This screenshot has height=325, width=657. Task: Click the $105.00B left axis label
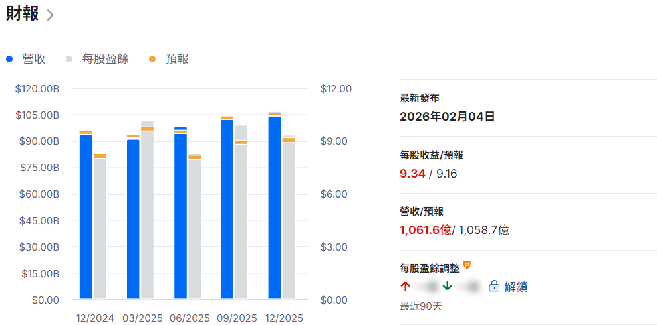tap(37, 115)
